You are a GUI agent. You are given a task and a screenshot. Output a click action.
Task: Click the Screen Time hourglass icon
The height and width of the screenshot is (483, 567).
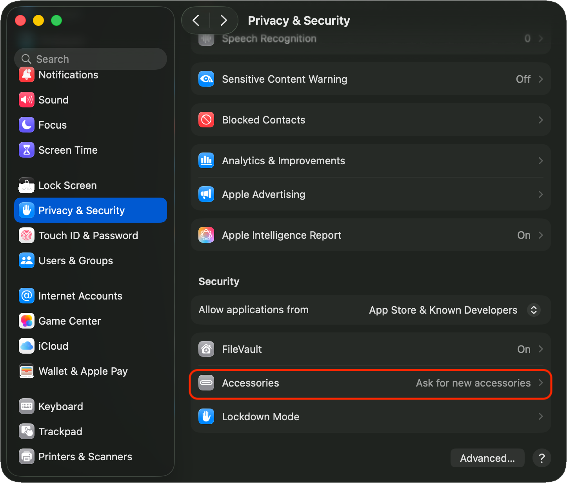coord(27,150)
